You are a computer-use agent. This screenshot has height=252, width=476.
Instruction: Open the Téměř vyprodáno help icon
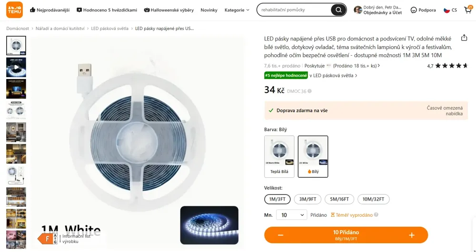tap(376, 215)
